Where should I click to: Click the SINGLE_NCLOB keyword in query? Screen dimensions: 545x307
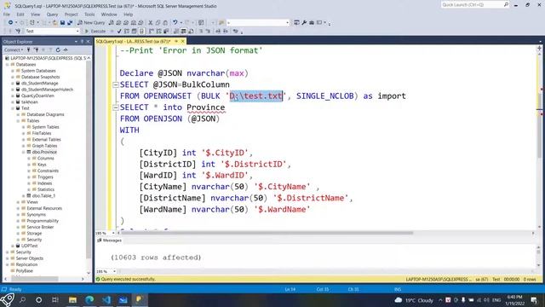325,96
